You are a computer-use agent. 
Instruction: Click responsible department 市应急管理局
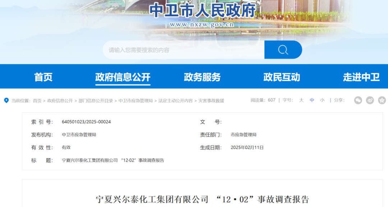(x=244, y=135)
